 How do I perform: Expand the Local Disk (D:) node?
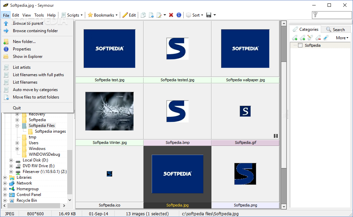[11, 160]
